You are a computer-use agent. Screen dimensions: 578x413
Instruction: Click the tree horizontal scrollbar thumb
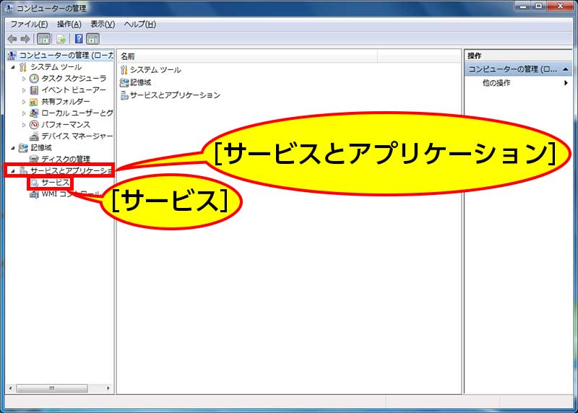[x=52, y=388]
